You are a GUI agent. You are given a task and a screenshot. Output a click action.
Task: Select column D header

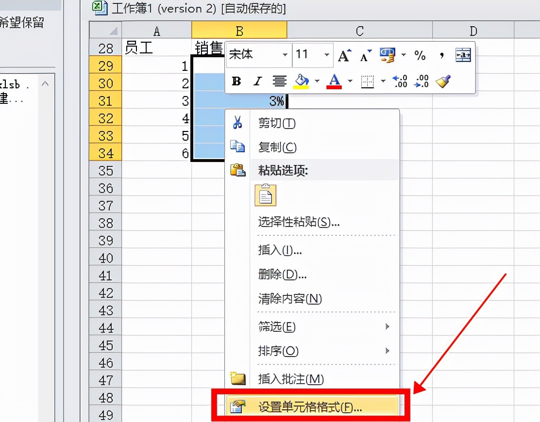[x=473, y=31]
